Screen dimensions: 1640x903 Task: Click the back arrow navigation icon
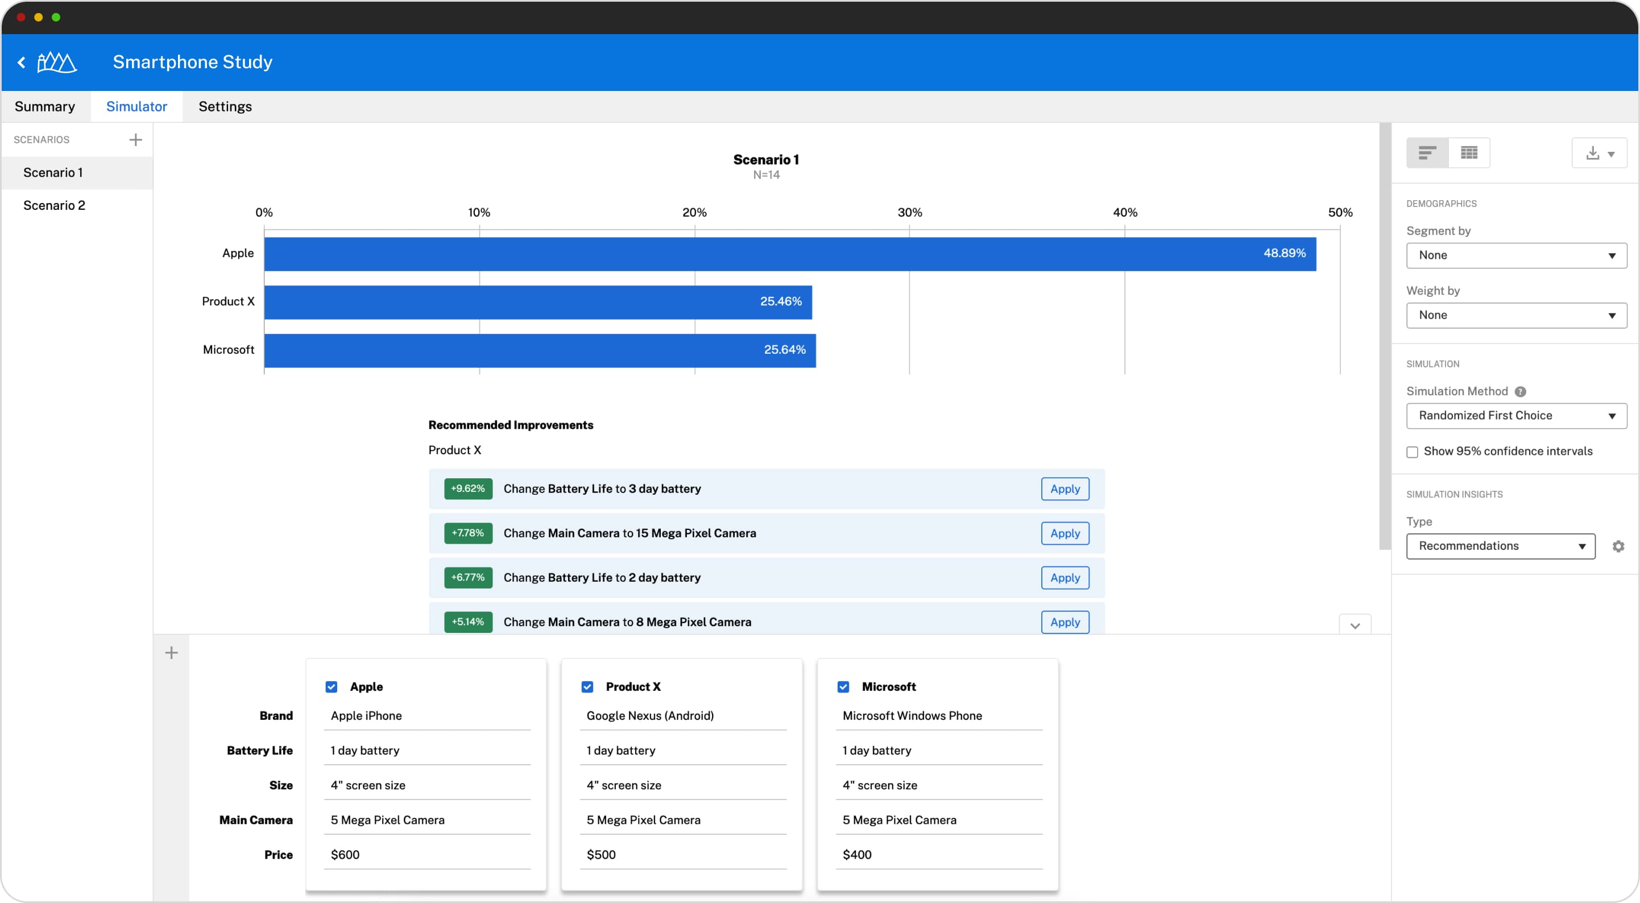click(22, 63)
